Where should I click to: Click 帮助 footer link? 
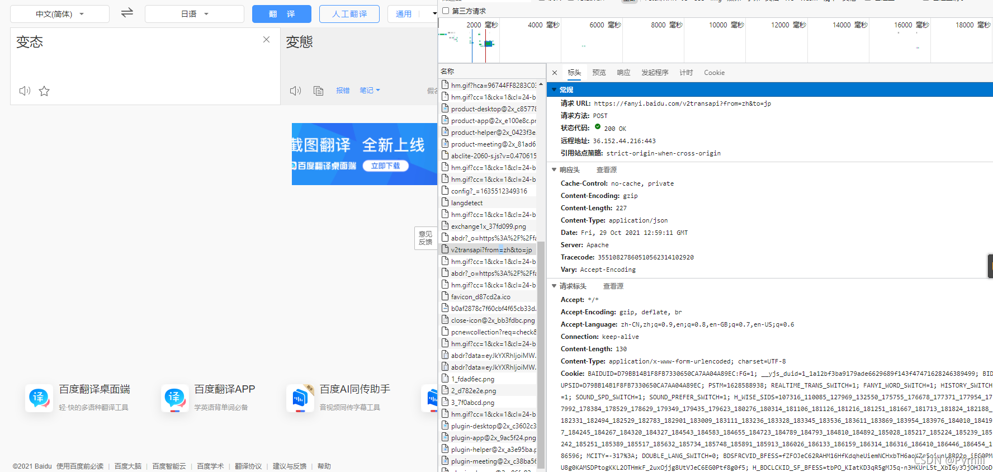click(324, 466)
